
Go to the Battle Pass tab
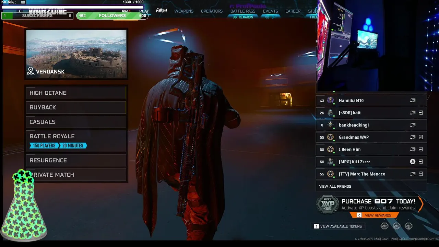pyautogui.click(x=243, y=11)
